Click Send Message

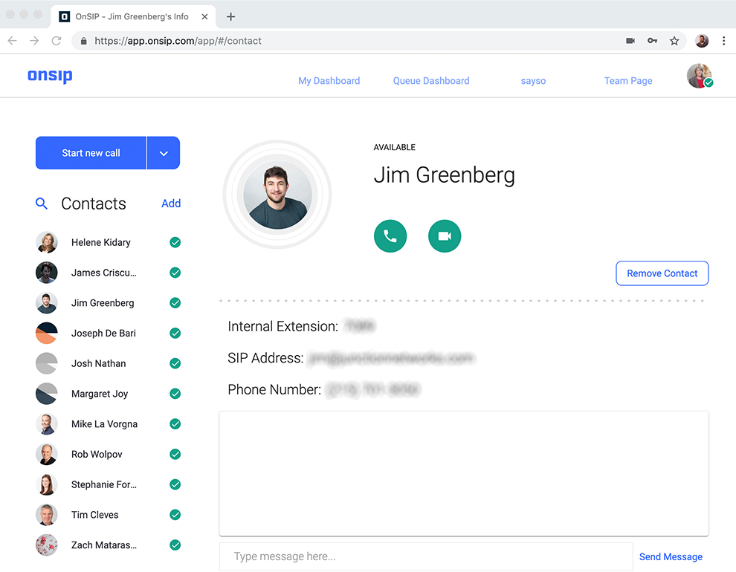tap(671, 556)
